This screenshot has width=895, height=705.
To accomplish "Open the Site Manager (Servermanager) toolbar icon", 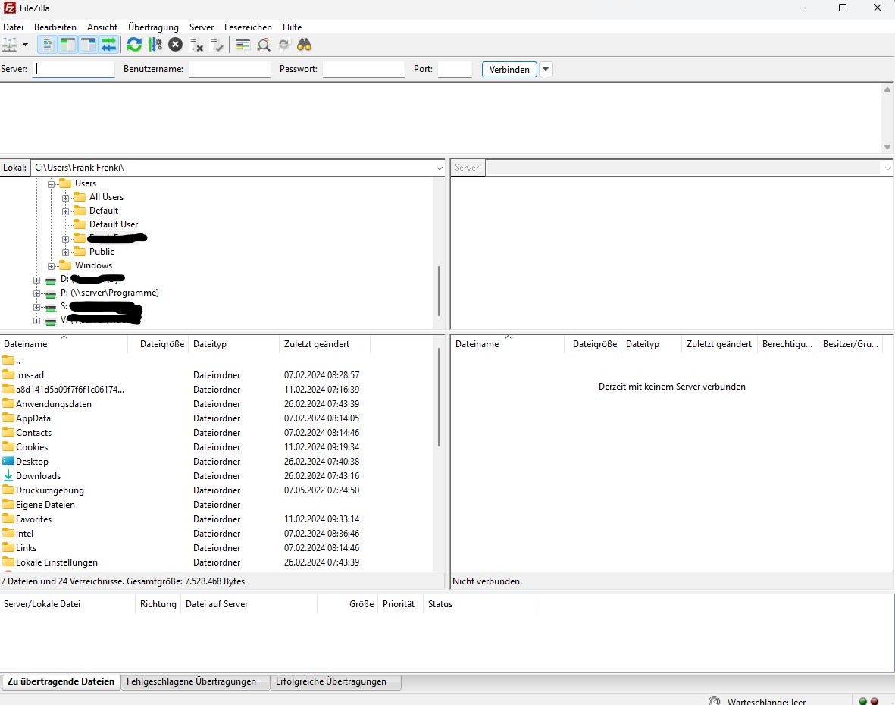I will pyautogui.click(x=10, y=45).
